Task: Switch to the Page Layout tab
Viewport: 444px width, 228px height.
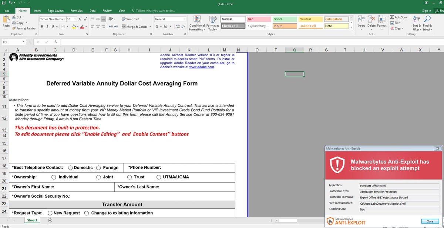Action: click(55, 11)
